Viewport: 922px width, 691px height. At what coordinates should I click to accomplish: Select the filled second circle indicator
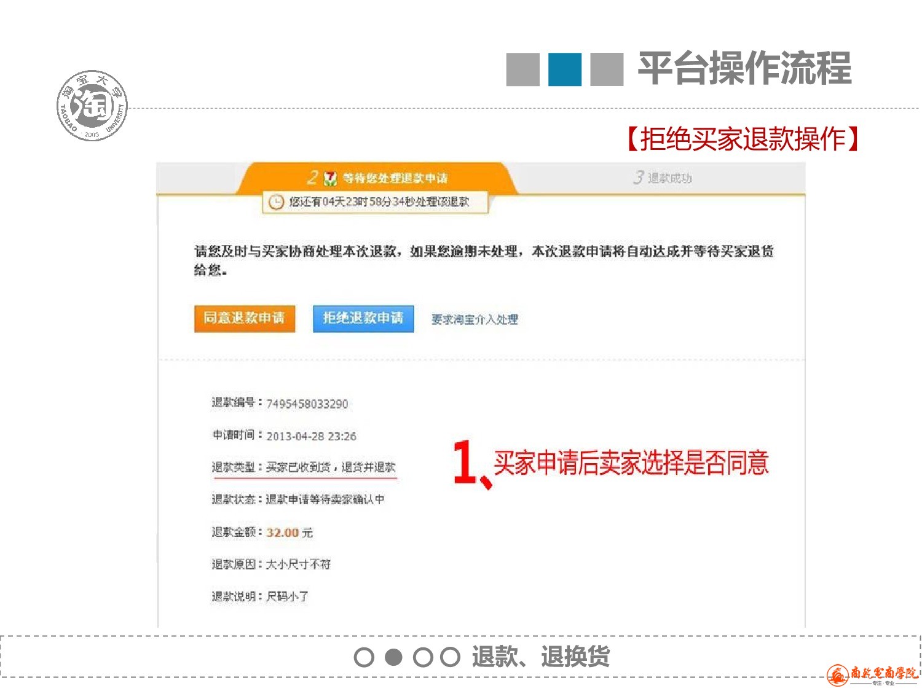[x=393, y=657]
